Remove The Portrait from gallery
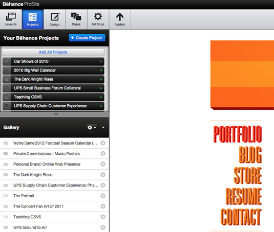Image resolution: width=274 pixels, height=232 pixels. pyautogui.click(x=103, y=196)
